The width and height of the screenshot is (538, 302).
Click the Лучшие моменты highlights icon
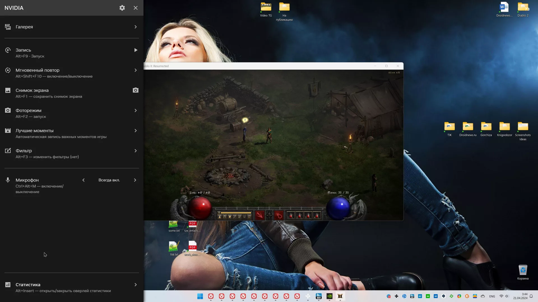click(x=8, y=131)
